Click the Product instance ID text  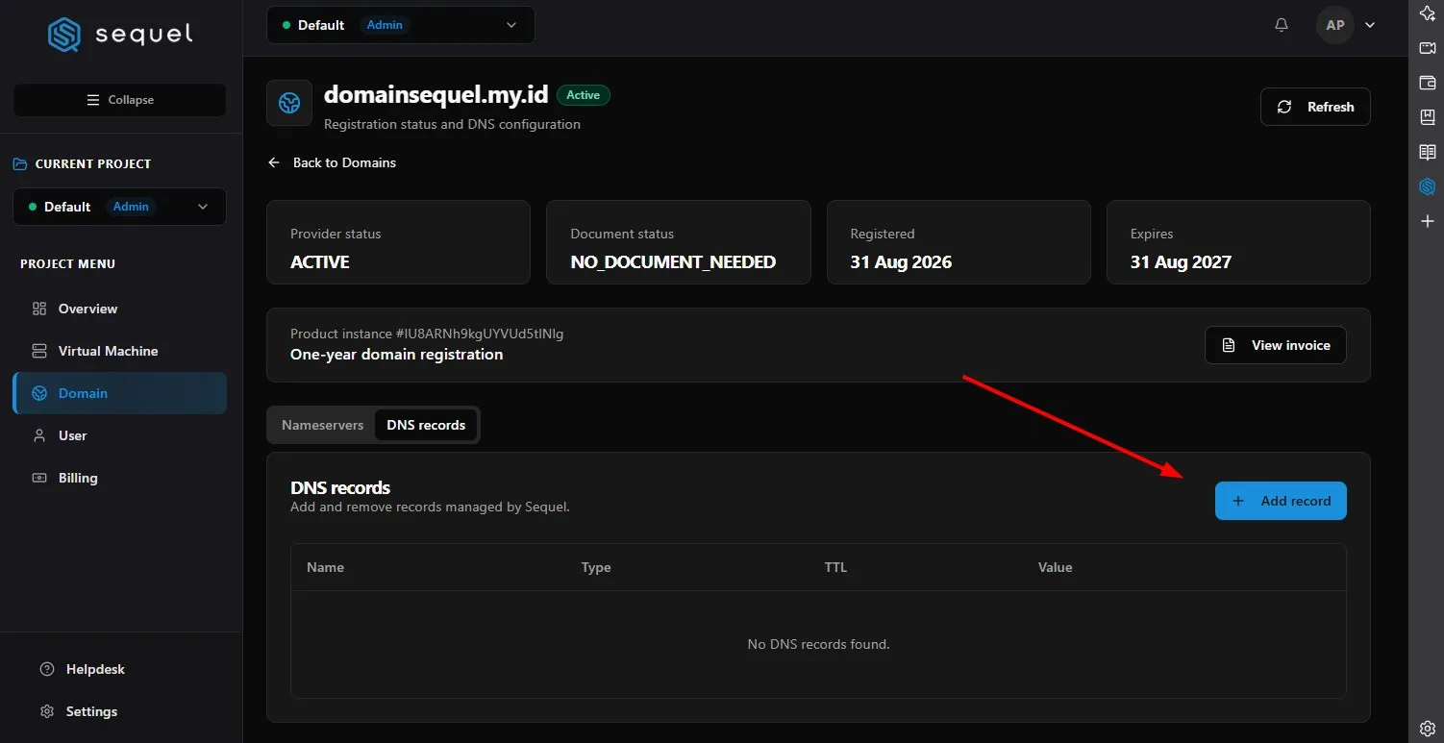[427, 334]
